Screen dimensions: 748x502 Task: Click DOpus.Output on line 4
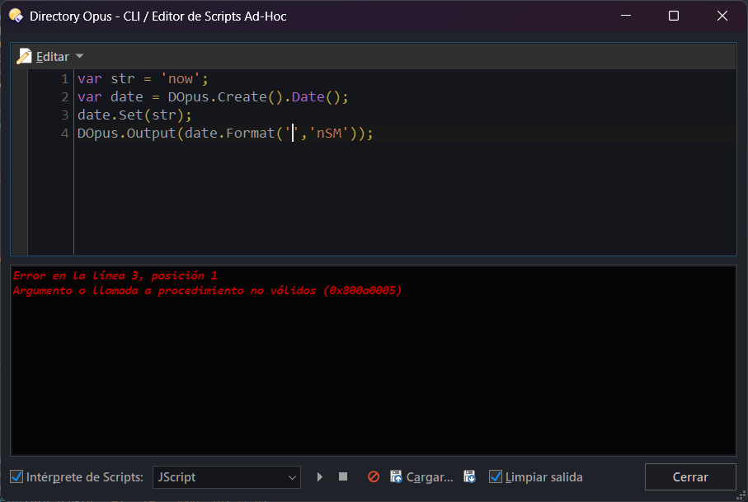coord(126,133)
